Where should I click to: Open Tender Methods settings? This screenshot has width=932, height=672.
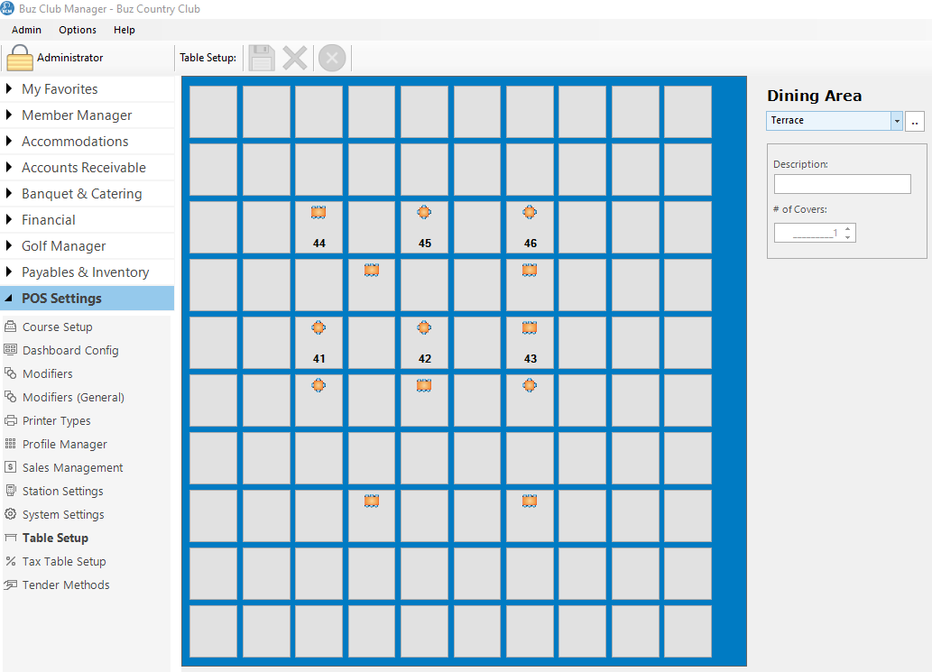point(66,585)
